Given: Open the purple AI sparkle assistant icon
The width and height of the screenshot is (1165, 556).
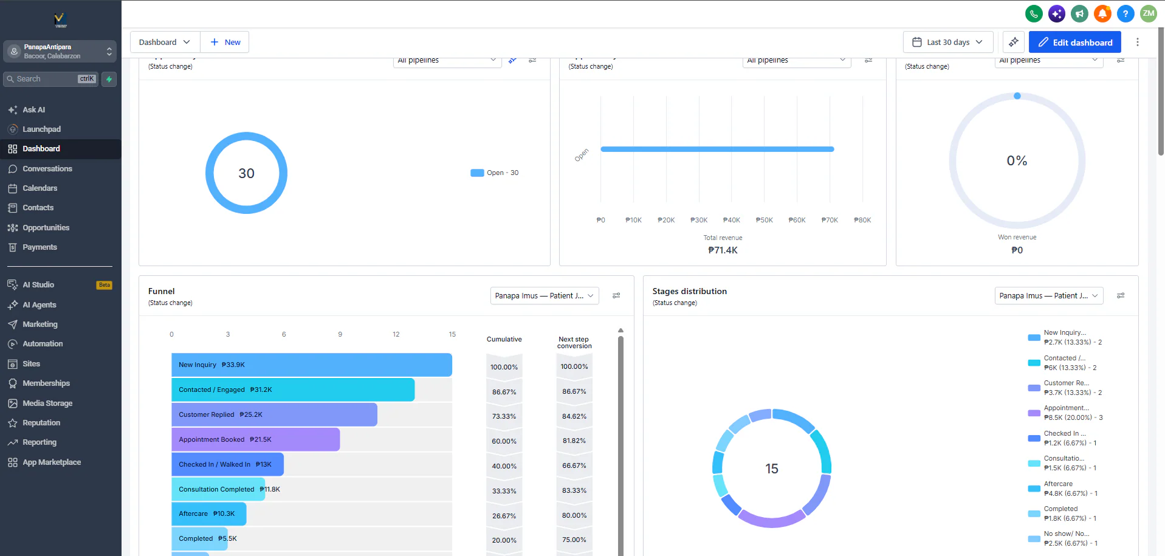Looking at the screenshot, I should pyautogui.click(x=1057, y=13).
